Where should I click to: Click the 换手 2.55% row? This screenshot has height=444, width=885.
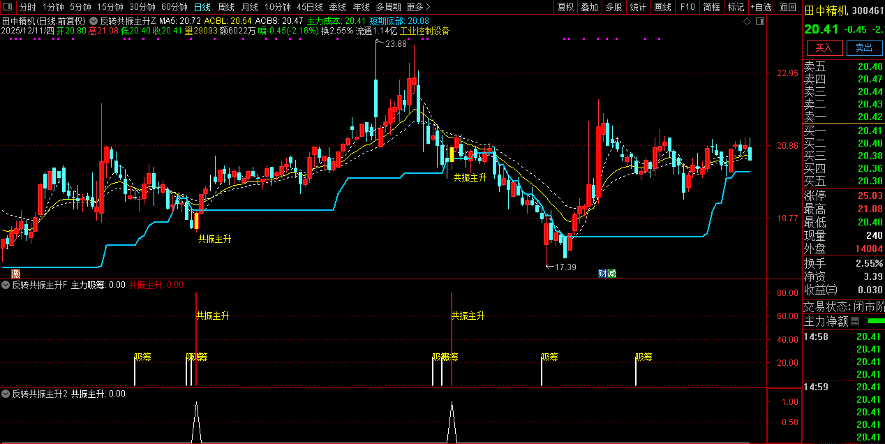[x=844, y=263]
